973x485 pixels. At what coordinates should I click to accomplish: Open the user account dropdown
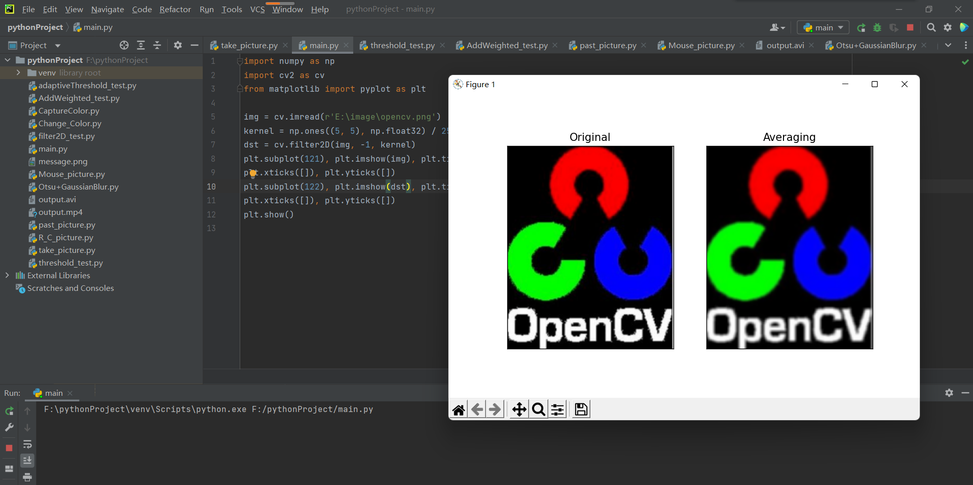coord(777,27)
